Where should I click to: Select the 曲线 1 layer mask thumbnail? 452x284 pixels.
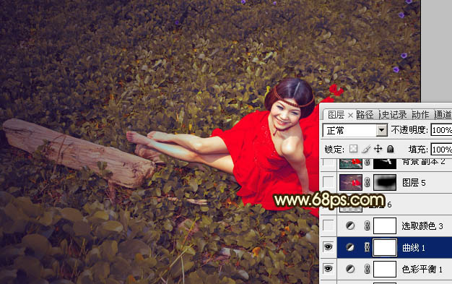(385, 247)
